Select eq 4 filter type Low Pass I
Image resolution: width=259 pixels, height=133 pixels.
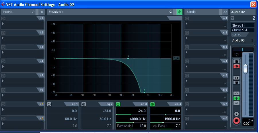click(159, 126)
